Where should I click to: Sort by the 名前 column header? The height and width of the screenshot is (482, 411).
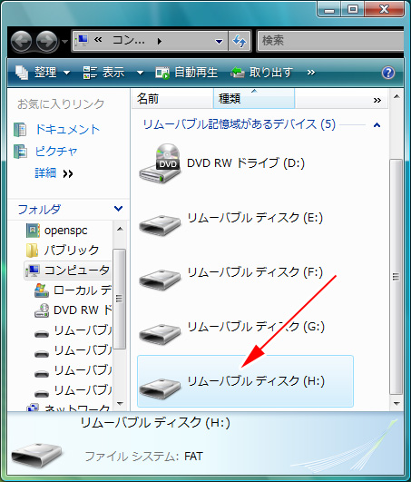coord(172,99)
